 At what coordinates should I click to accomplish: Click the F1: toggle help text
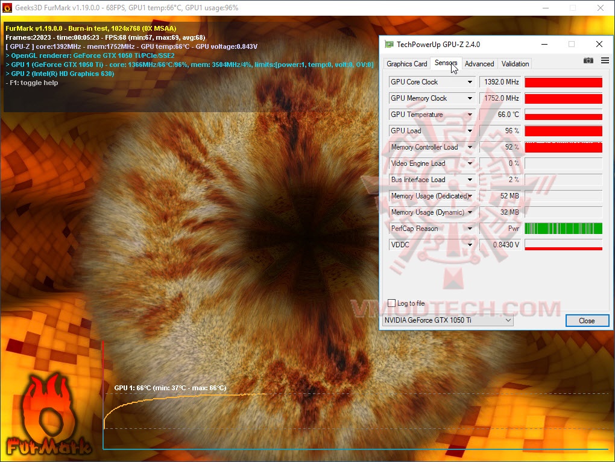tap(31, 83)
